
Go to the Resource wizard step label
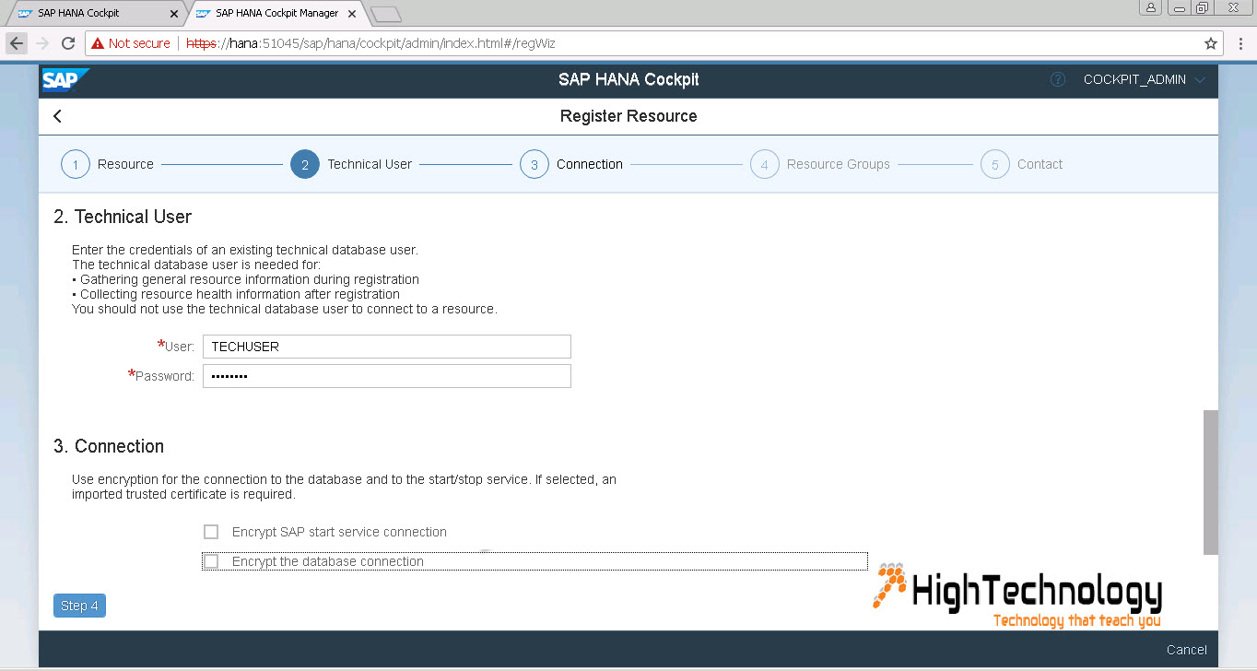click(x=125, y=164)
